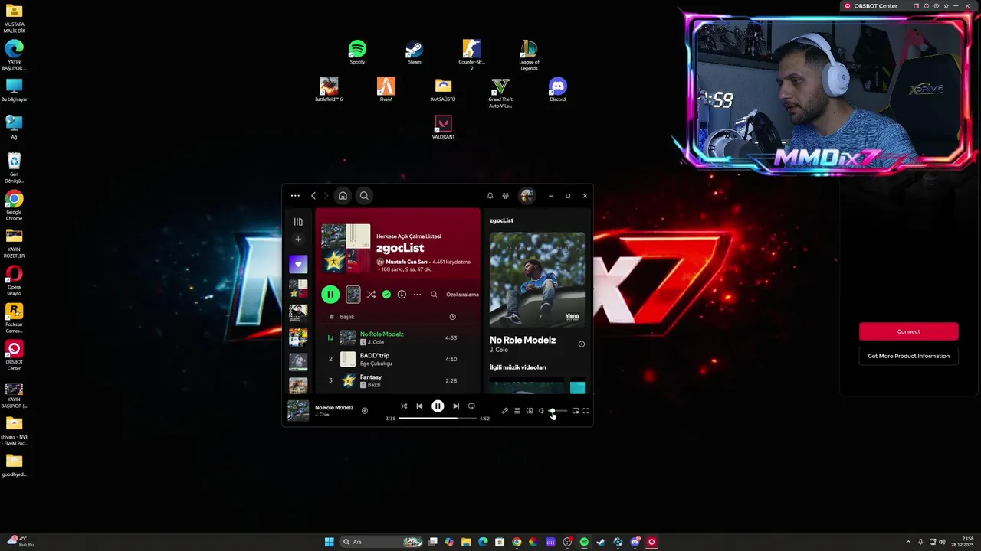Toggle the playlist preview thumbnail button
The image size is (981, 551).
pyautogui.click(x=353, y=294)
